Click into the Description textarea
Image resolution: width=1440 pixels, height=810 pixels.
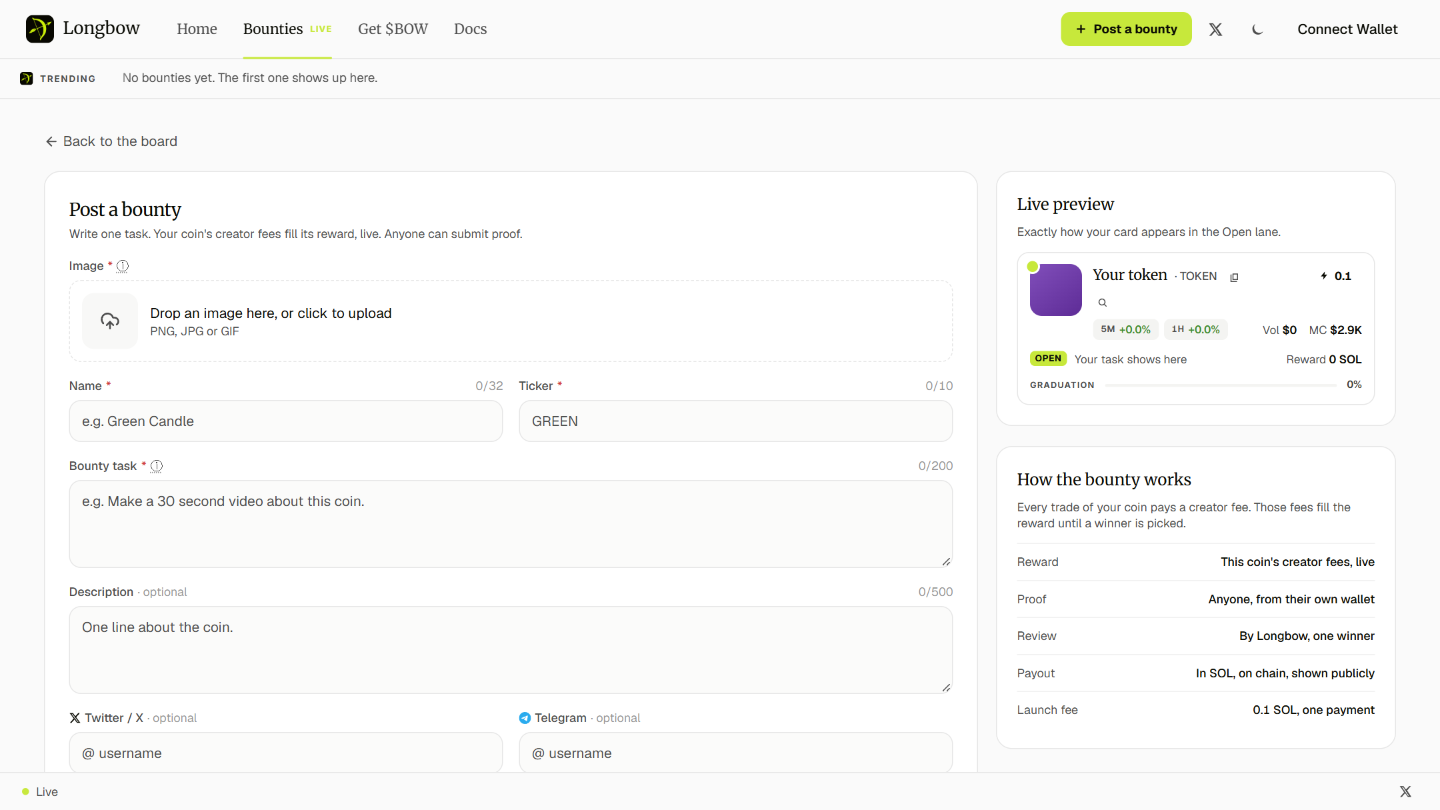pos(511,650)
